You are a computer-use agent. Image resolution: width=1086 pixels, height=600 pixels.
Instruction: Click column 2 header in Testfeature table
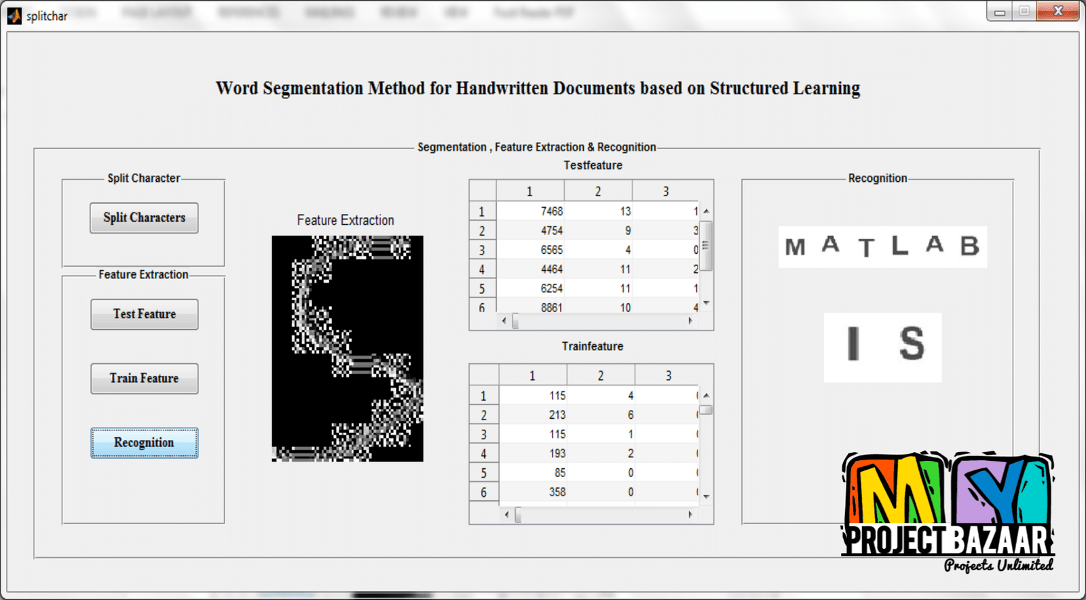click(598, 191)
